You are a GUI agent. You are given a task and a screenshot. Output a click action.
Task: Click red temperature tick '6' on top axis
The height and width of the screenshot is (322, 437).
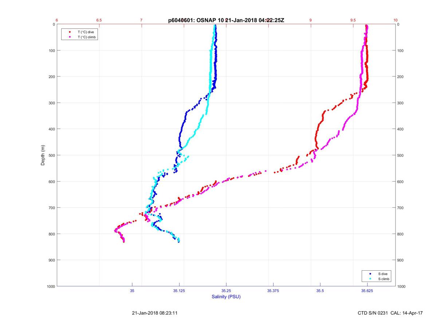tap(57, 20)
